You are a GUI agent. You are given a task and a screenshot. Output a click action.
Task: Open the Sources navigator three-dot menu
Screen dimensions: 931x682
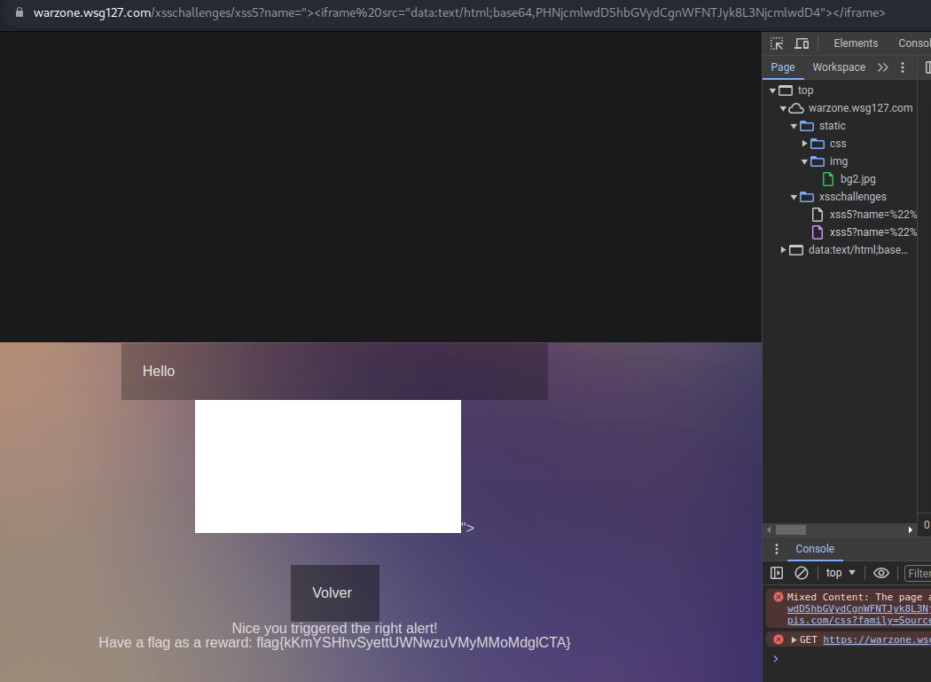pos(903,67)
